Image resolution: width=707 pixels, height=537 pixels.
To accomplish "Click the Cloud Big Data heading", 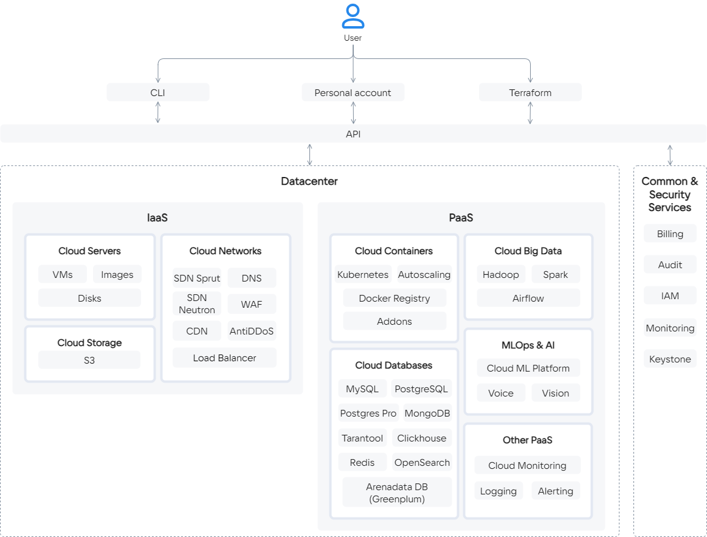I will (528, 251).
